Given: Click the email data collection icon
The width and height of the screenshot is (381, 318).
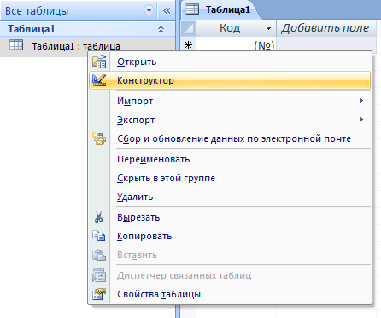Looking at the screenshot, I should tap(99, 138).
